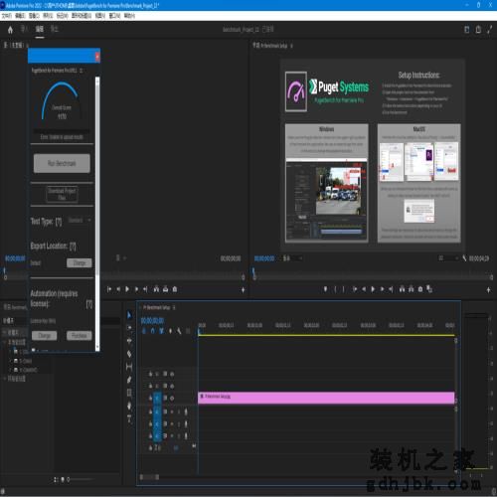Toggle nest-or-individual-clips insert mode in timeline
This screenshot has width=497, height=497.
tap(144, 331)
